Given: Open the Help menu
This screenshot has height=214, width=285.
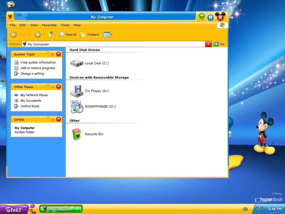Looking at the screenshot, I should click(77, 25).
